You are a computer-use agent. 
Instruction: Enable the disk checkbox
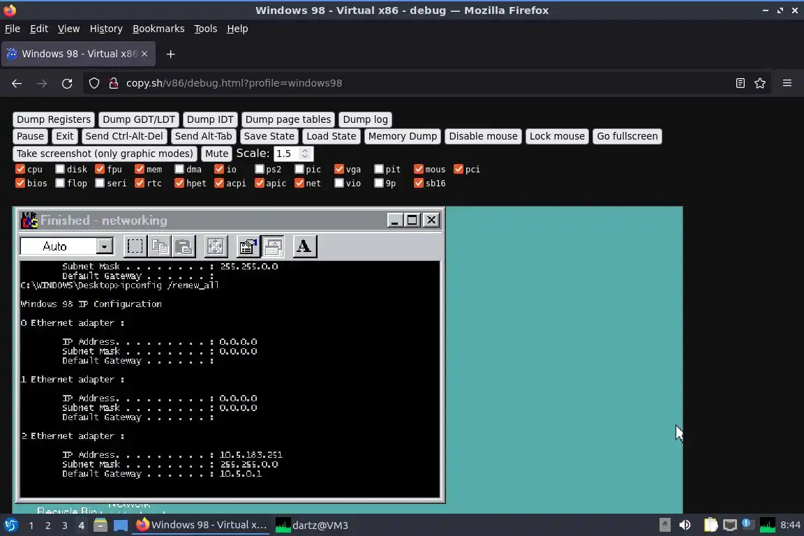pyautogui.click(x=60, y=170)
